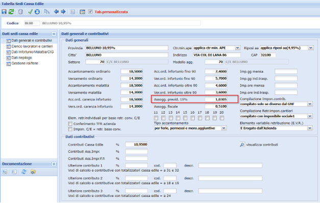Click the blue floppy-disk Save icon
The image size is (320, 203).
click(4, 12)
